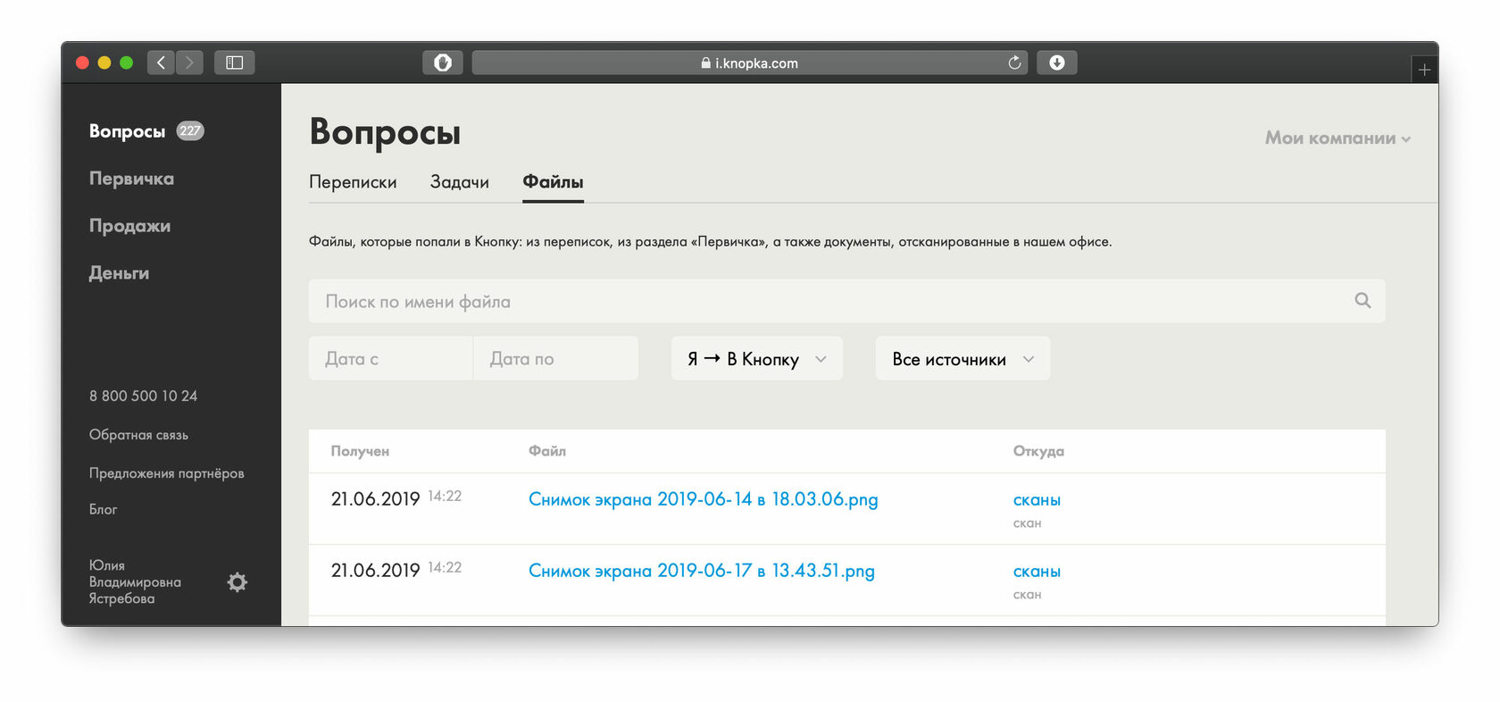Click the Файл column header

coord(546,451)
